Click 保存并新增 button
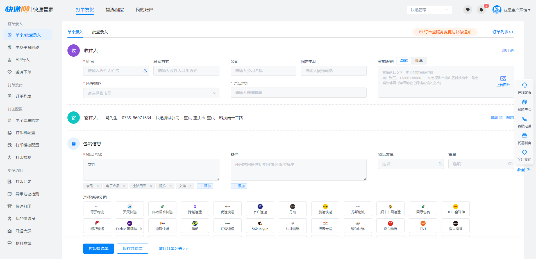 click(x=133, y=249)
